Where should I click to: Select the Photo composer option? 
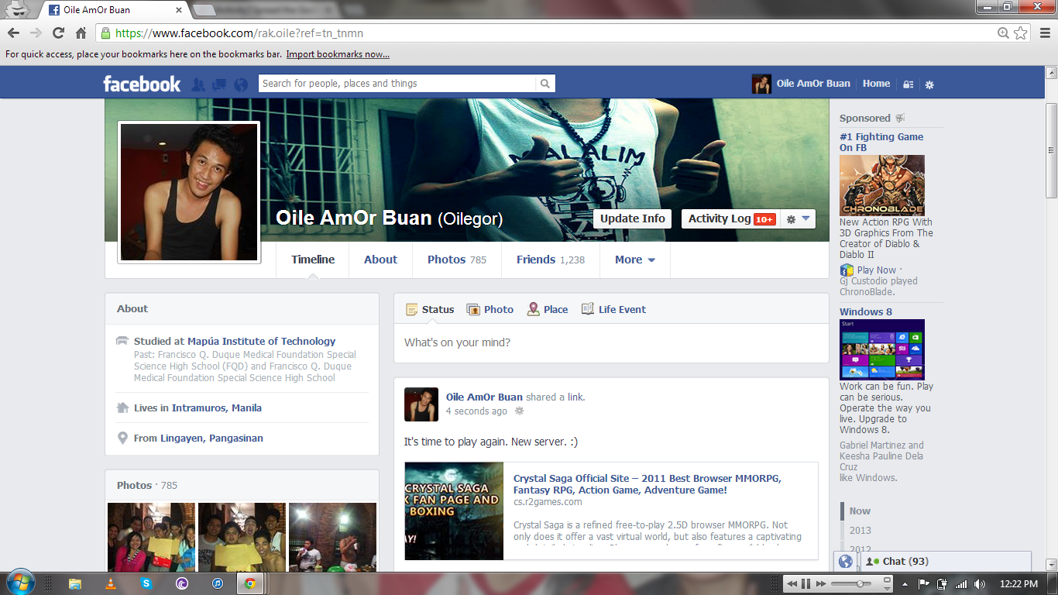(489, 309)
